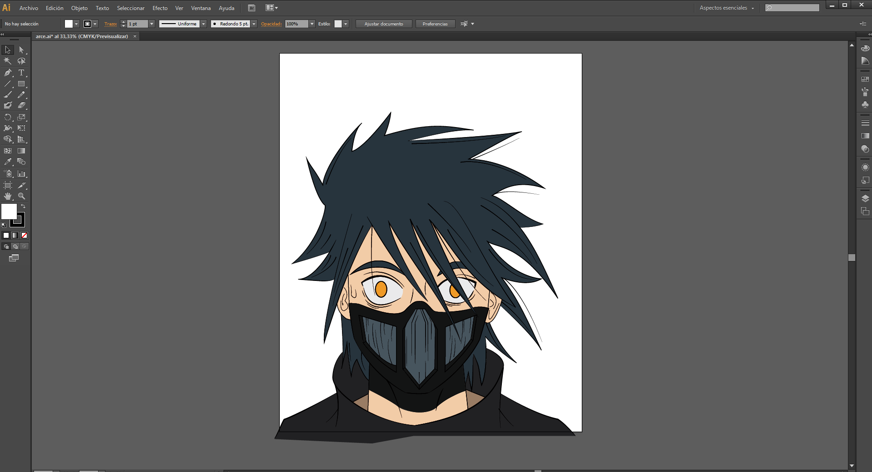This screenshot has width=872, height=472.
Task: Open the Swatches panel icon
Action: 865,79
